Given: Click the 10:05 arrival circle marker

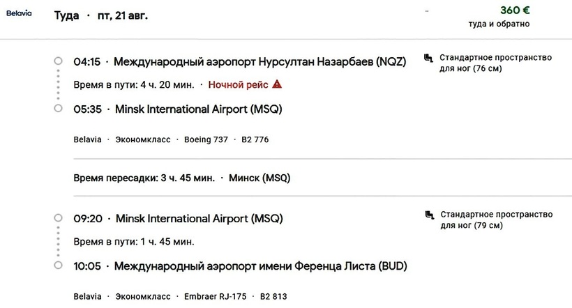Looking at the screenshot, I should pyautogui.click(x=59, y=265).
